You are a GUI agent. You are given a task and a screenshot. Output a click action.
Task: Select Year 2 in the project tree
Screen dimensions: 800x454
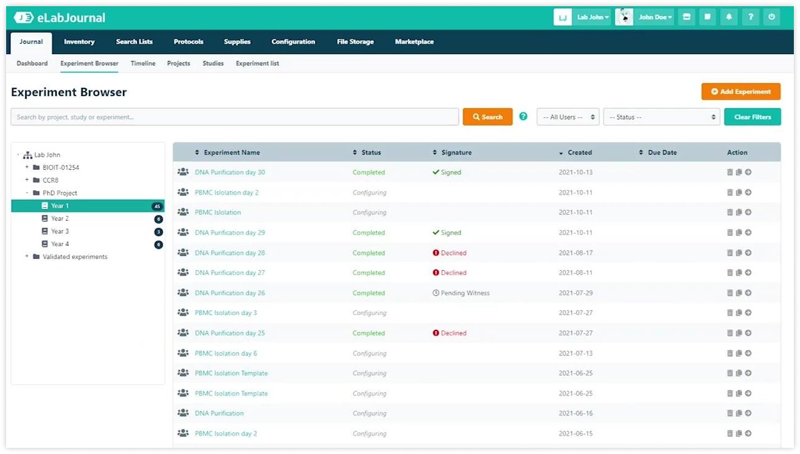click(x=60, y=218)
